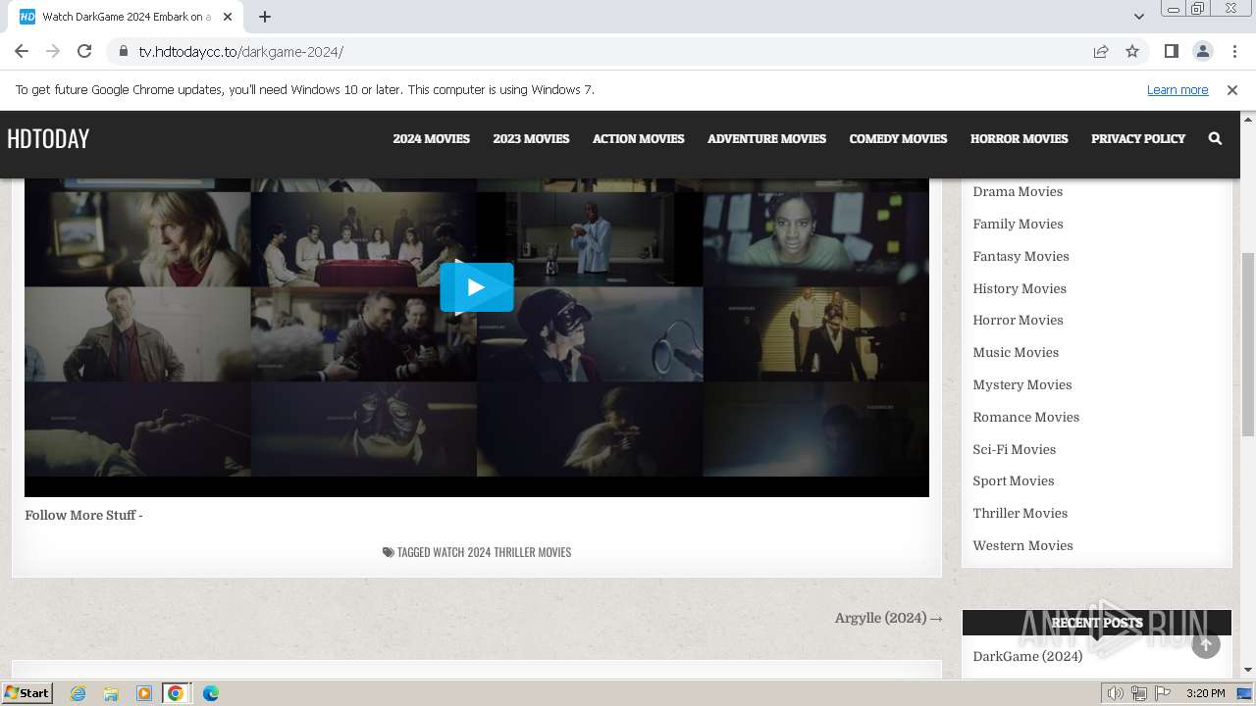Expand the tab search dropdown

[1138, 17]
